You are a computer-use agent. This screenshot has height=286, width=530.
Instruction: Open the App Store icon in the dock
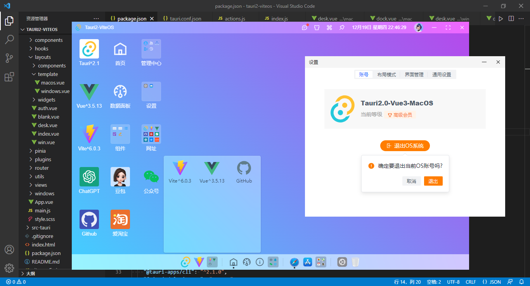308,262
